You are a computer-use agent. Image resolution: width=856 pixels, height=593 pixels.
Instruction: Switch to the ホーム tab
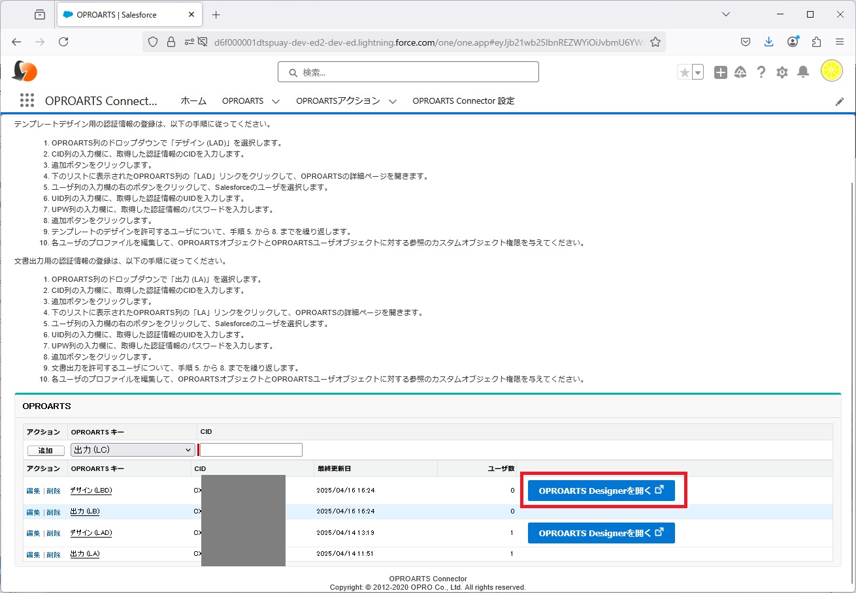click(x=193, y=101)
